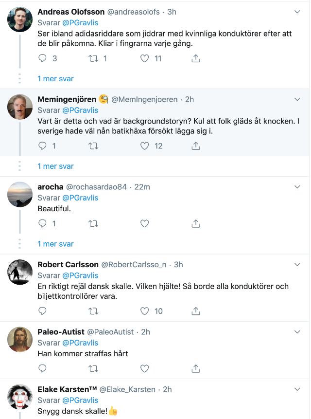
Task: Expand '1 mer svar' under Andreas Olofsson's tweet
Action: tap(55, 78)
